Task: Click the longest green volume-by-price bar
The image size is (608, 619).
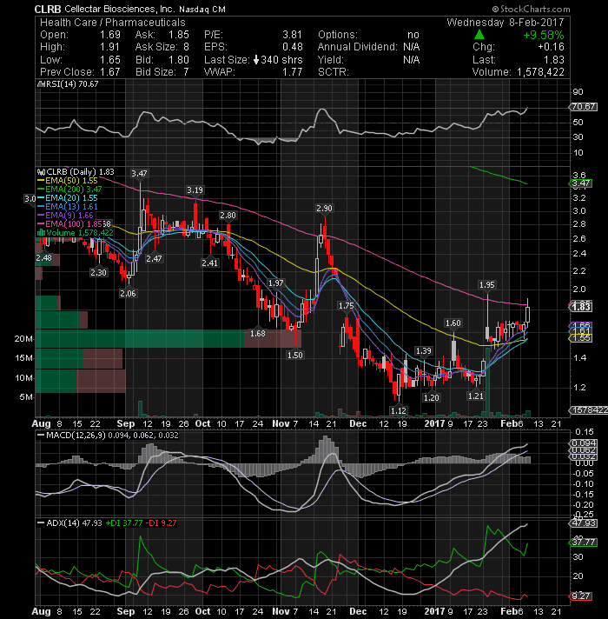Action: [140, 339]
